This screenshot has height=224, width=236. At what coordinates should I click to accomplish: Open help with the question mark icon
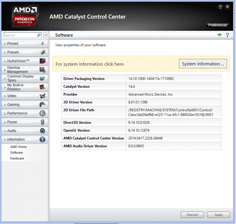(x=227, y=35)
